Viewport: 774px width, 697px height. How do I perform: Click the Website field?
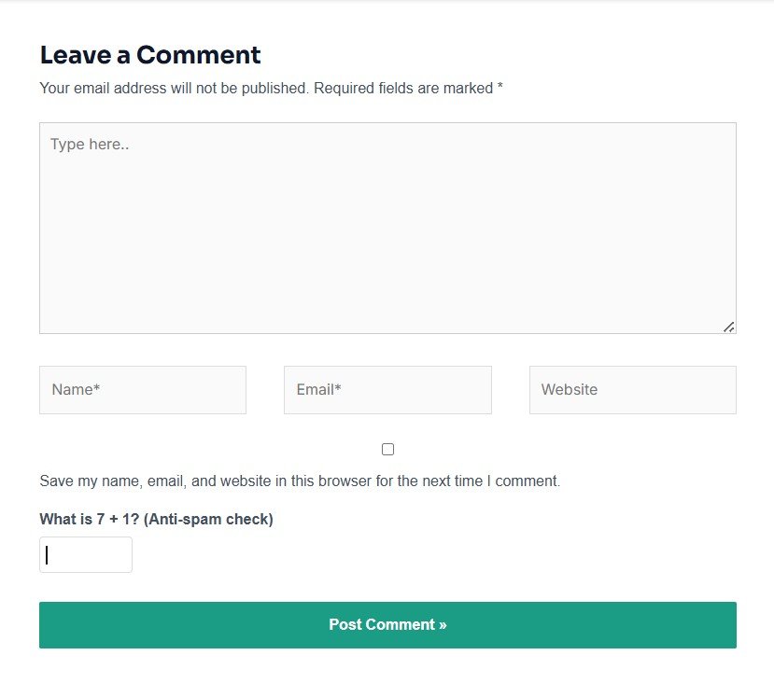coord(632,389)
